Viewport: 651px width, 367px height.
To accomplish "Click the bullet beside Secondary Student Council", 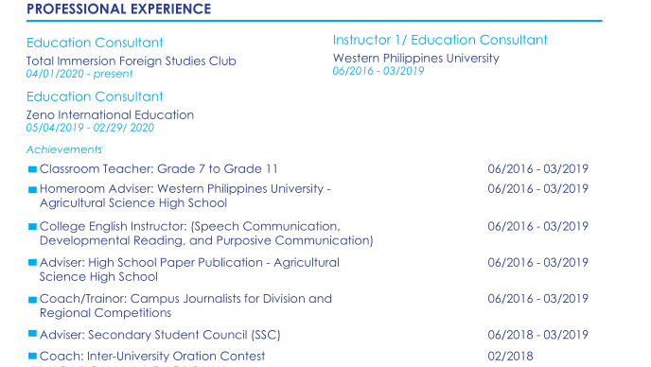I will coord(32,334).
